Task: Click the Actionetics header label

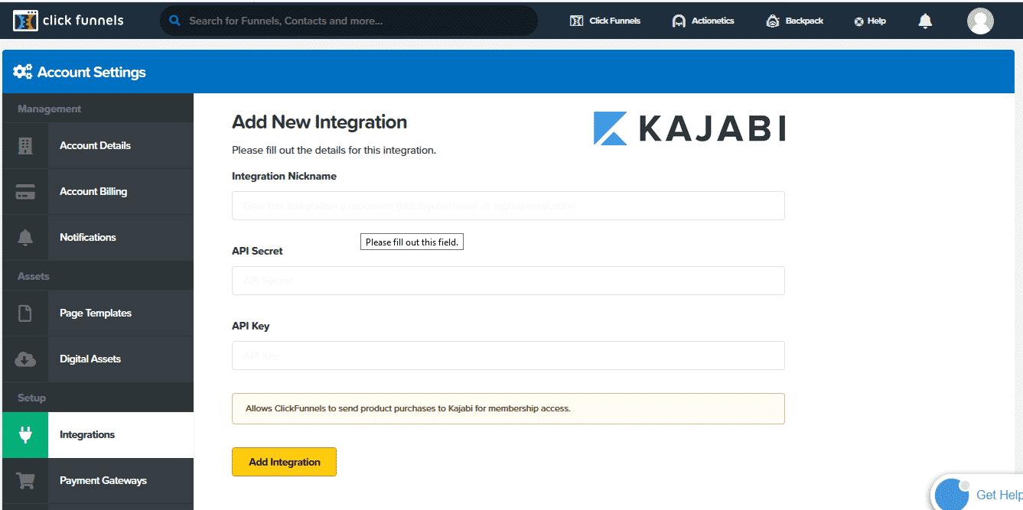Action: 713,21
